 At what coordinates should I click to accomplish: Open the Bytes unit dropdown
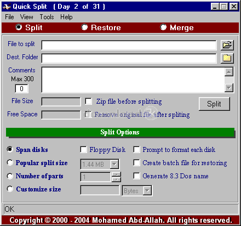[147, 191]
